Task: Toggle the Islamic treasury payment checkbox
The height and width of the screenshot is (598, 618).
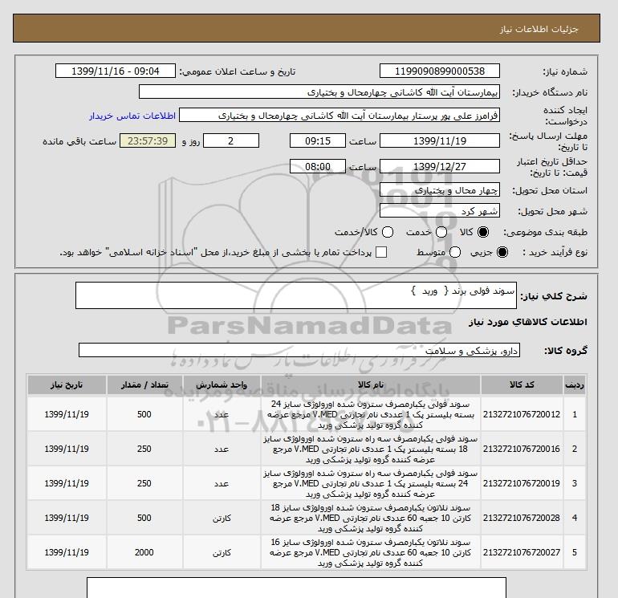Action: click(x=381, y=252)
